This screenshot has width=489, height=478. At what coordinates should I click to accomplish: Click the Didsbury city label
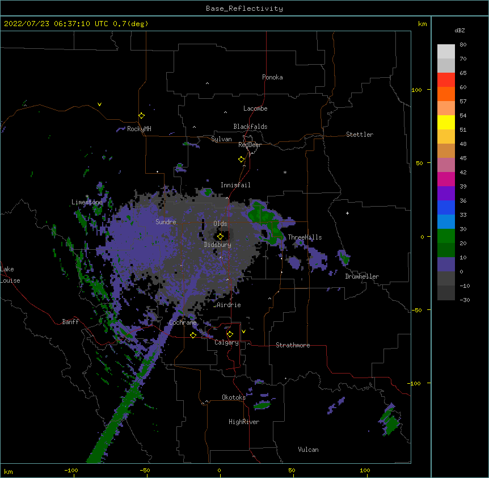coord(218,245)
